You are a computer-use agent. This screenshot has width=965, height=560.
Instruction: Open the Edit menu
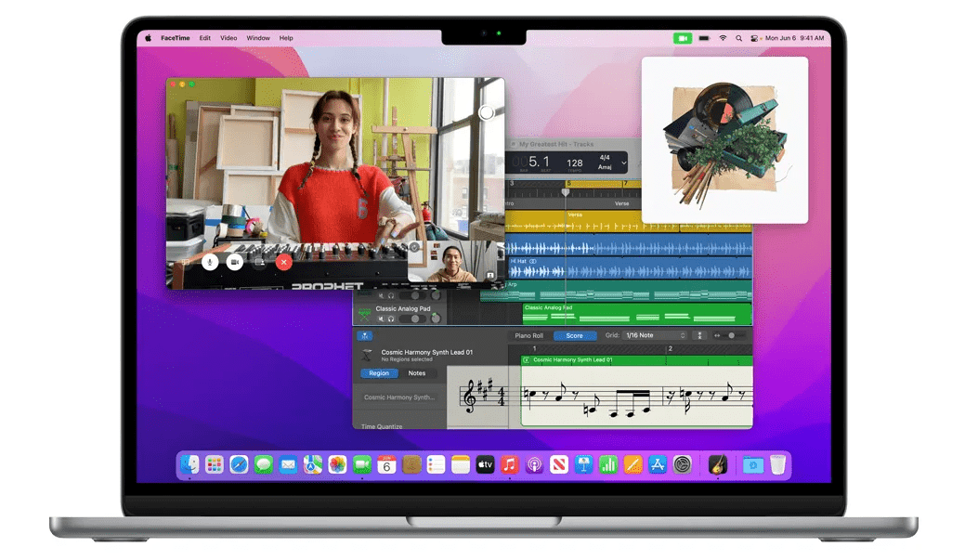205,38
